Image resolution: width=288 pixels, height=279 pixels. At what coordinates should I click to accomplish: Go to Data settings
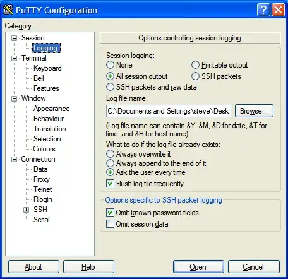(40, 169)
